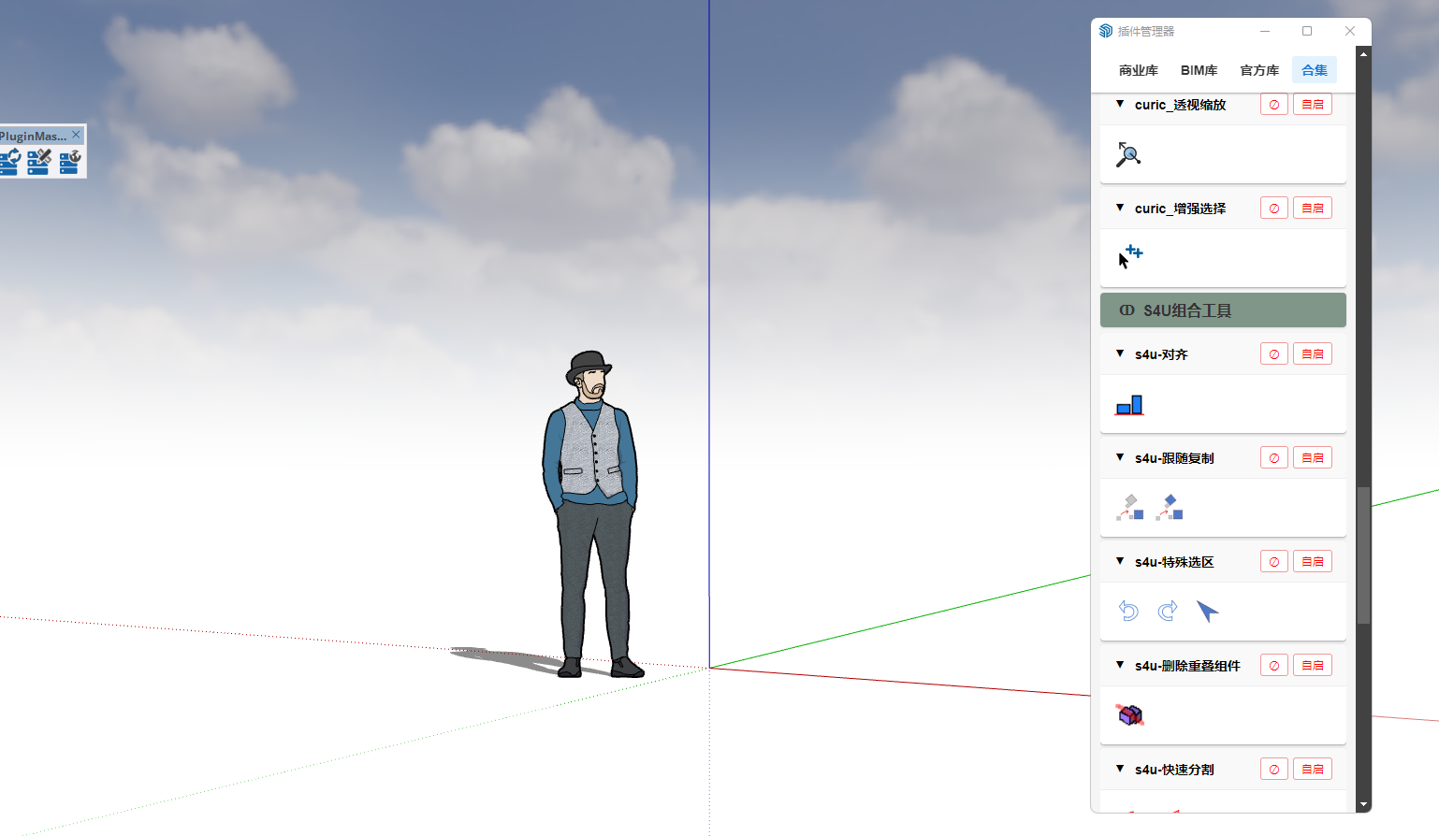This screenshot has width=1439, height=836.
Task: Click the PluginMaster globe server icon
Action: pyautogui.click(x=70, y=162)
